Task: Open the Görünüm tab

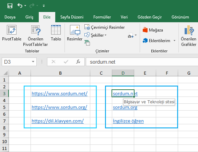Action: point(180,17)
